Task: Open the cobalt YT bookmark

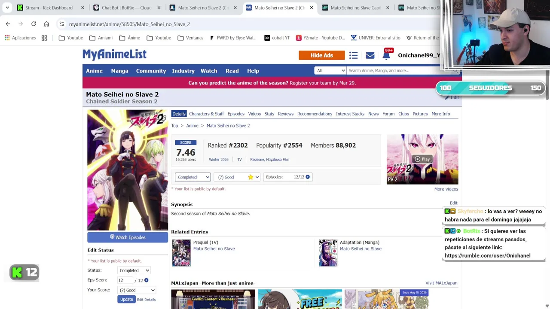Action: click(x=277, y=38)
